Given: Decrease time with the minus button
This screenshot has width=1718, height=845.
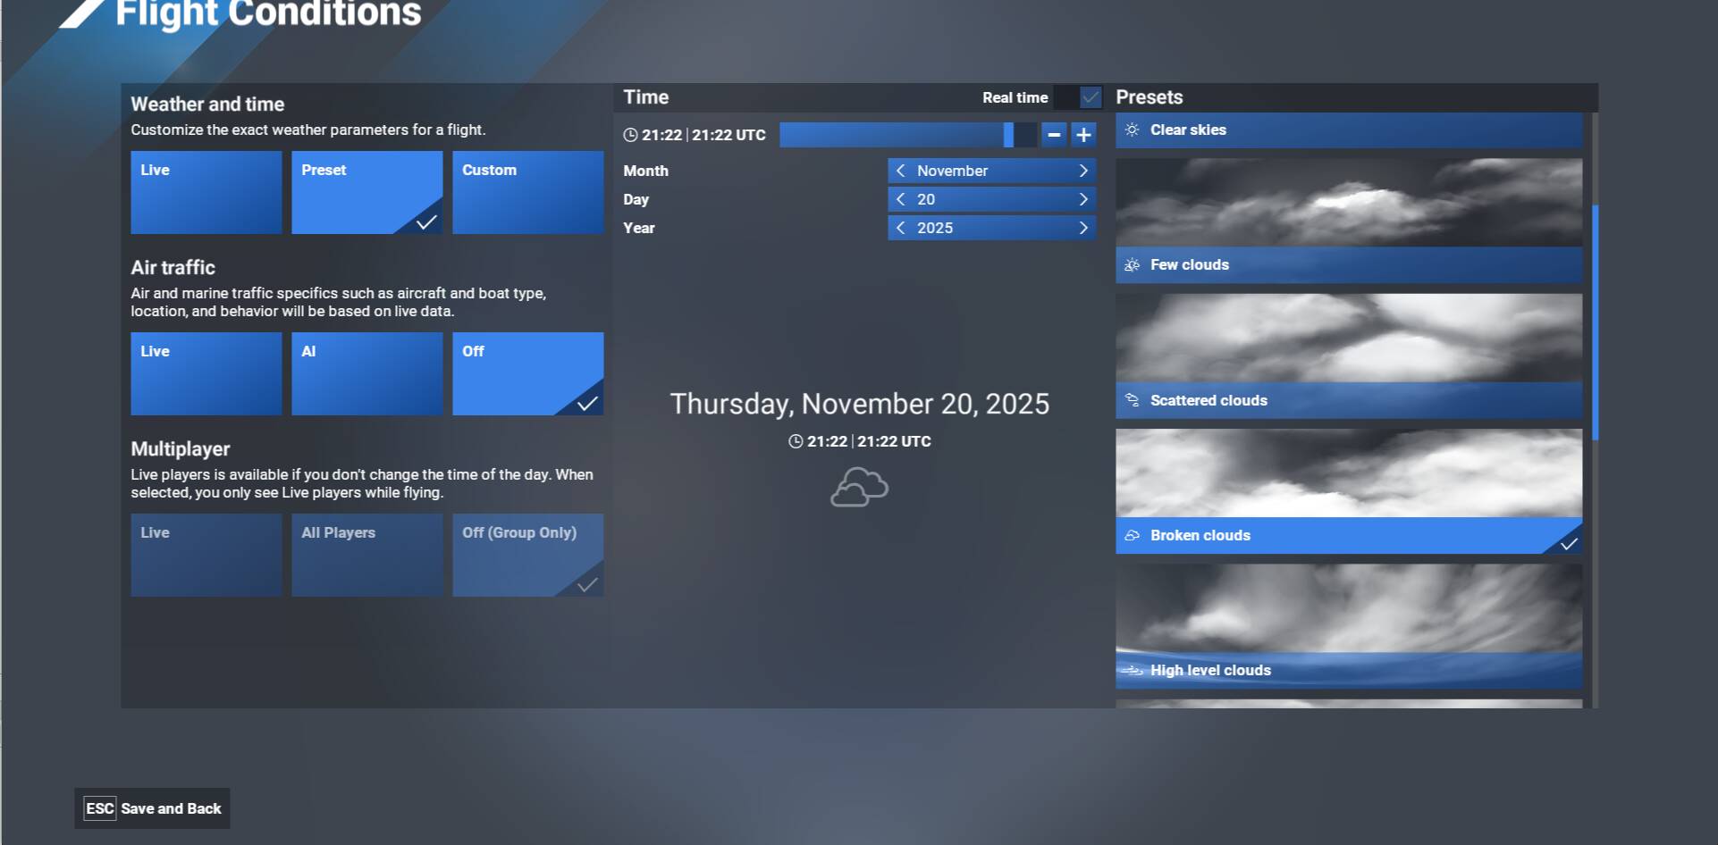Looking at the screenshot, I should (x=1055, y=135).
